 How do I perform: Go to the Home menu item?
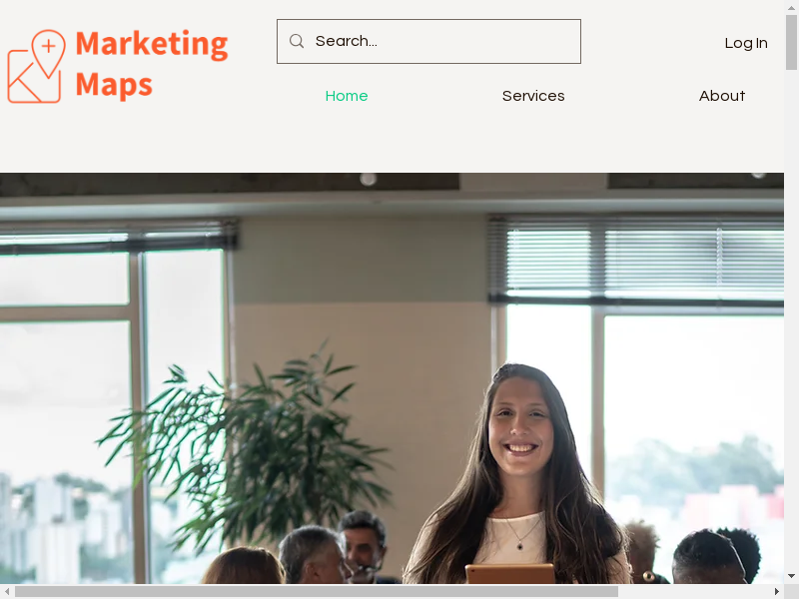[347, 96]
